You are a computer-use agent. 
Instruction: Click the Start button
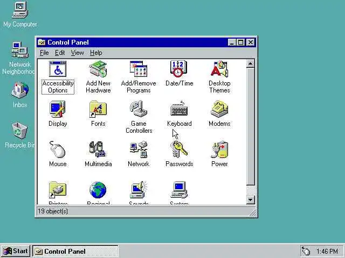pos(16,251)
